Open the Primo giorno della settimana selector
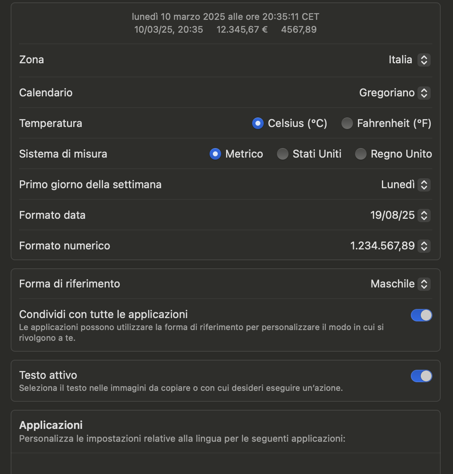Viewport: 453px width, 474px height. pos(423,184)
